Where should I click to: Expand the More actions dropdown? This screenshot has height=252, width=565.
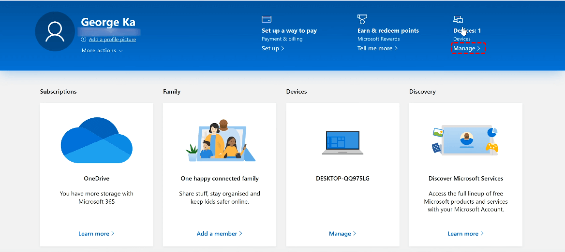pyautogui.click(x=102, y=51)
